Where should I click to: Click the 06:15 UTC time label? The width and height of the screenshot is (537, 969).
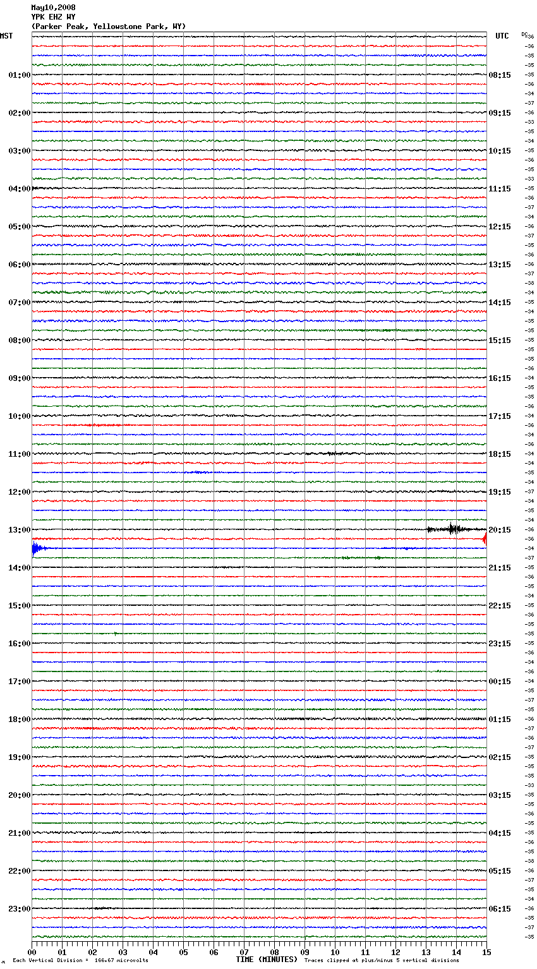click(x=500, y=909)
